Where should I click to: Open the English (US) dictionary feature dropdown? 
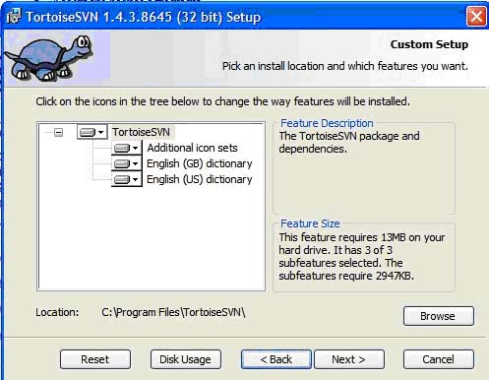(127, 179)
